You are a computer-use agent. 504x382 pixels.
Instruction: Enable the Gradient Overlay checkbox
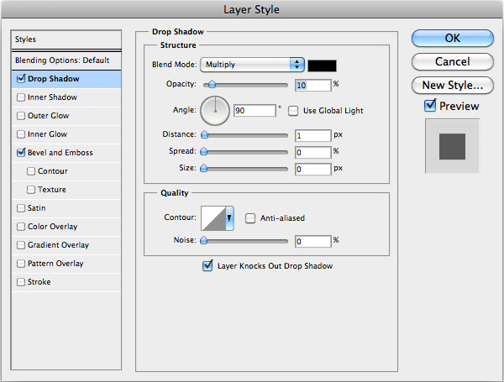pos(21,245)
